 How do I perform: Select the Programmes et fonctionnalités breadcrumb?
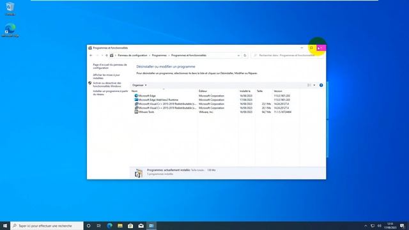(x=189, y=56)
